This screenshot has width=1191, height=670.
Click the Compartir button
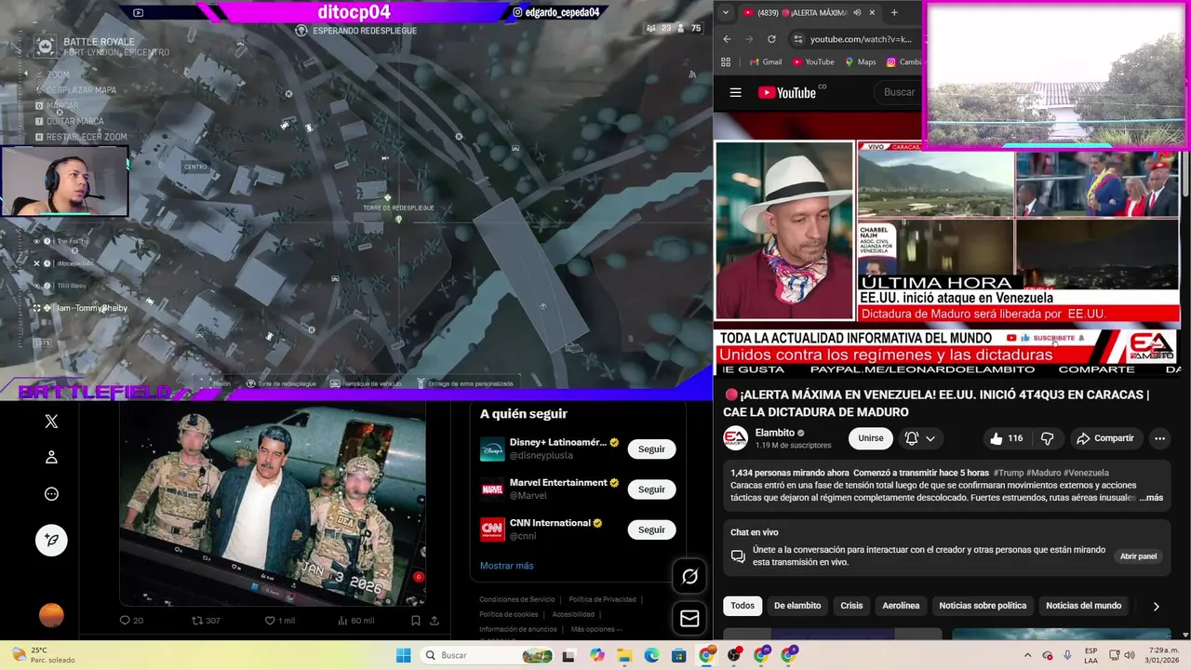point(1104,438)
